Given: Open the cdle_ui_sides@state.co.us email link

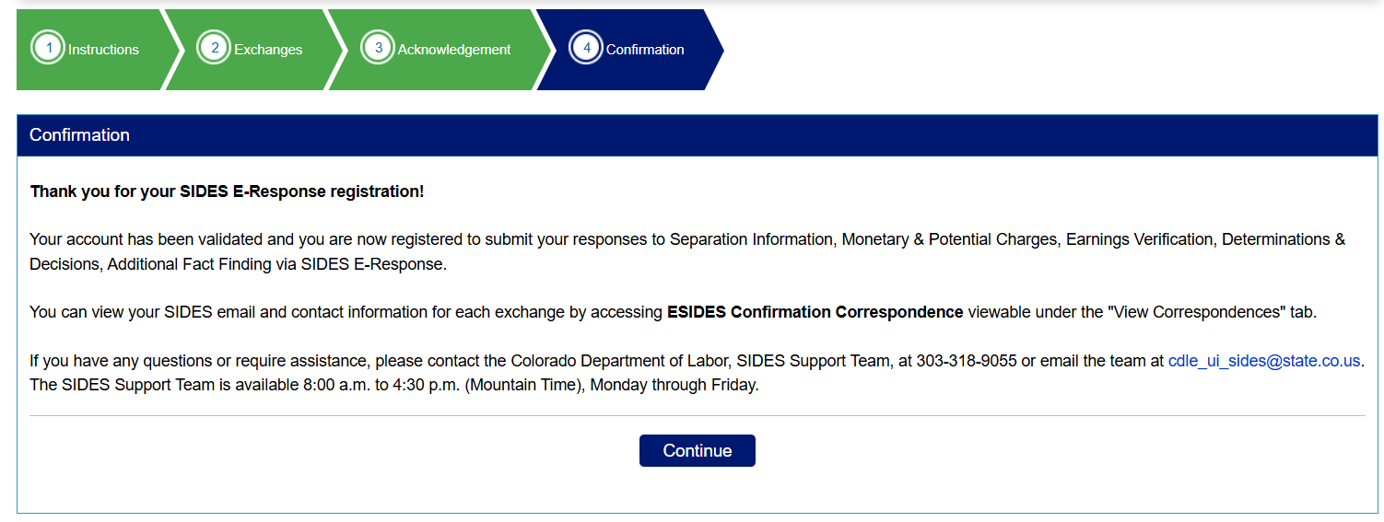Looking at the screenshot, I should [x=1264, y=361].
